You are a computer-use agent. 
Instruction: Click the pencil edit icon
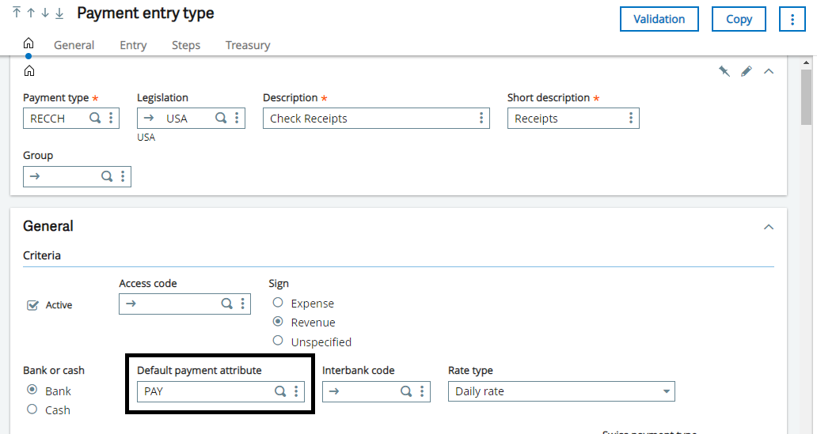click(747, 71)
